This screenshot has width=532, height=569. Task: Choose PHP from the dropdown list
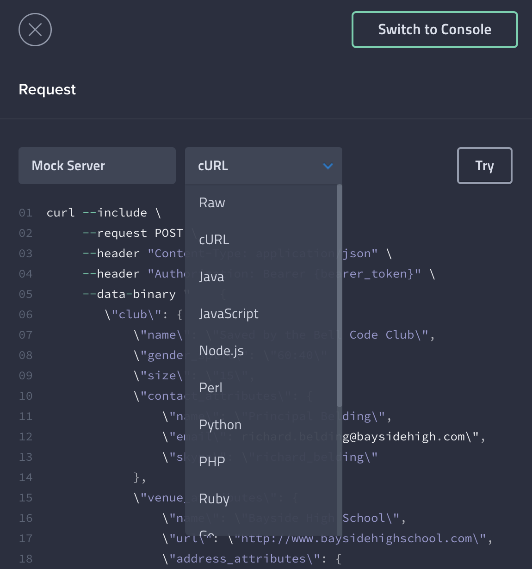pos(212,462)
